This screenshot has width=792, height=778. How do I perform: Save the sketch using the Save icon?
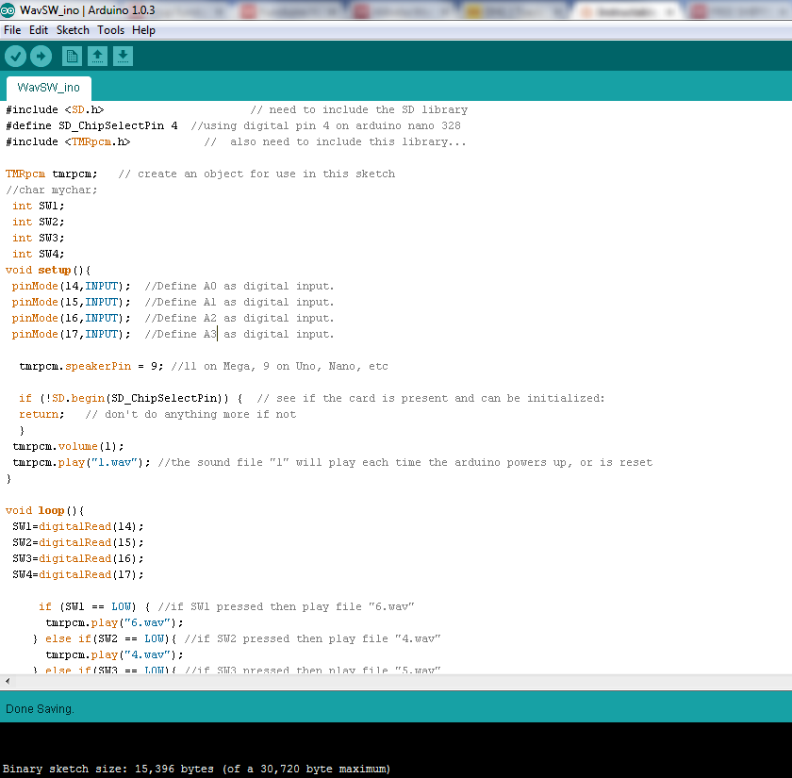coord(123,56)
